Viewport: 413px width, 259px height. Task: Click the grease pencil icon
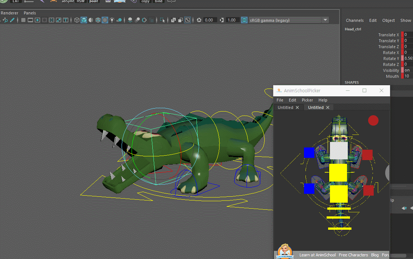tap(12, 20)
